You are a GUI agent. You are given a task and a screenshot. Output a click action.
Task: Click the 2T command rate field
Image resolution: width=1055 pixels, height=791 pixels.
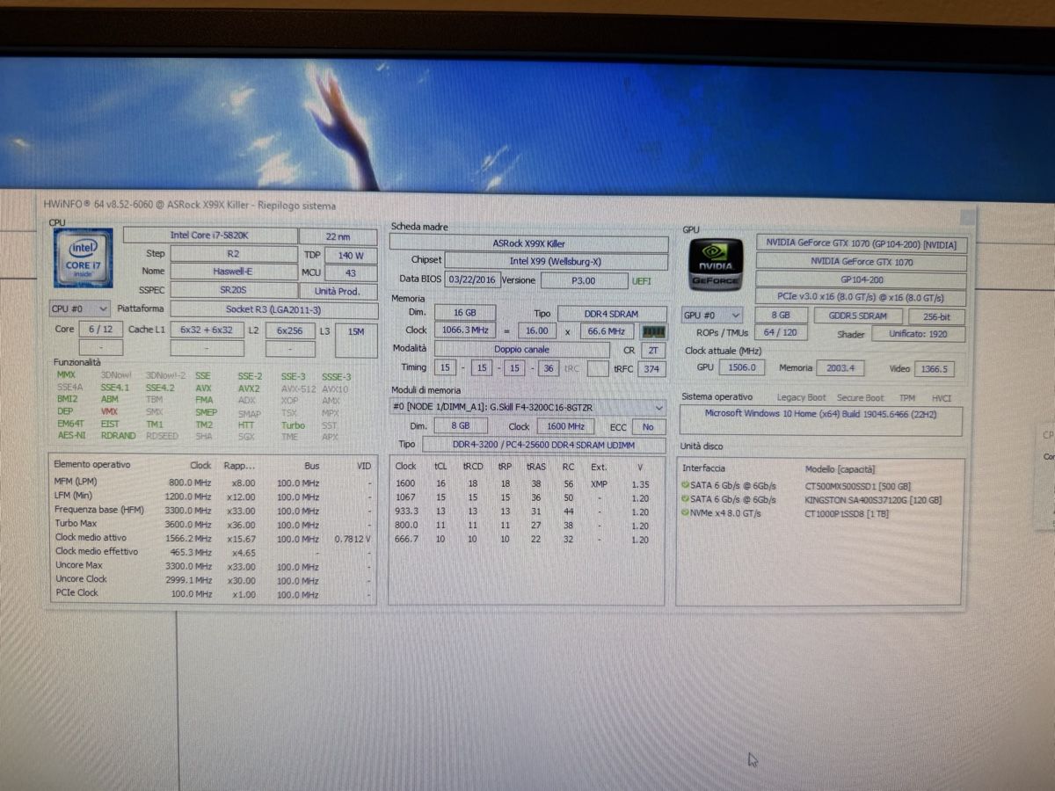coord(653,350)
